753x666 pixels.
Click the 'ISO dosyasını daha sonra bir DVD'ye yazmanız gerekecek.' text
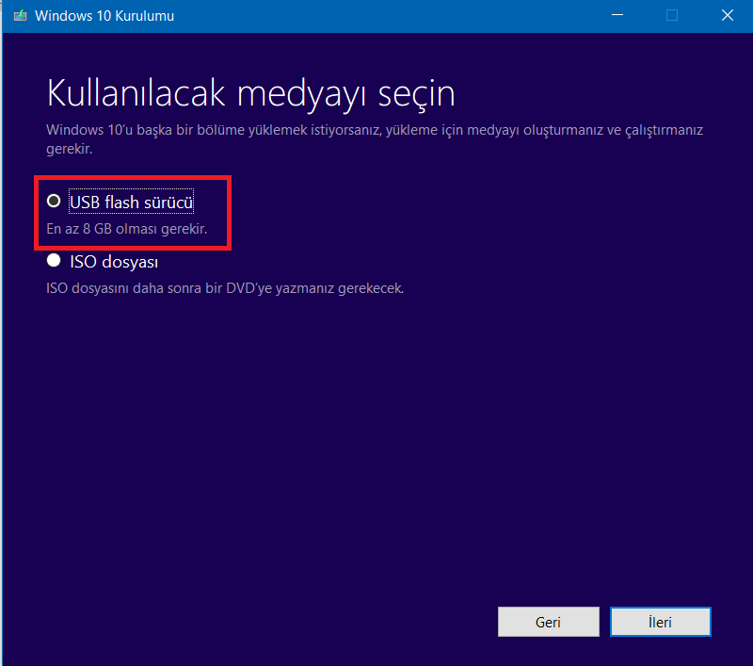tap(225, 288)
